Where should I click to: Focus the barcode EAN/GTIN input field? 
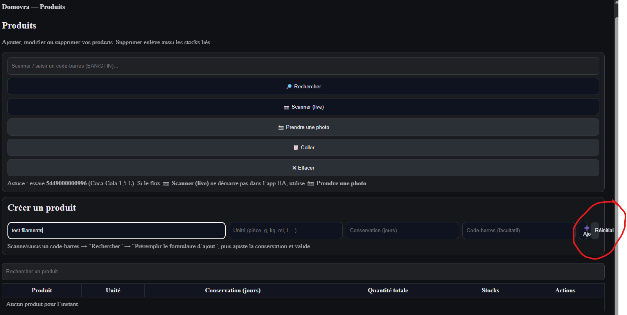click(303, 66)
